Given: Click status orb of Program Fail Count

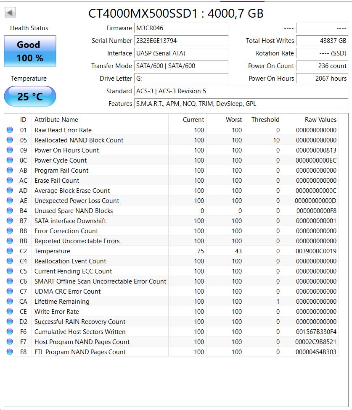Looking at the screenshot, I should (10, 170).
